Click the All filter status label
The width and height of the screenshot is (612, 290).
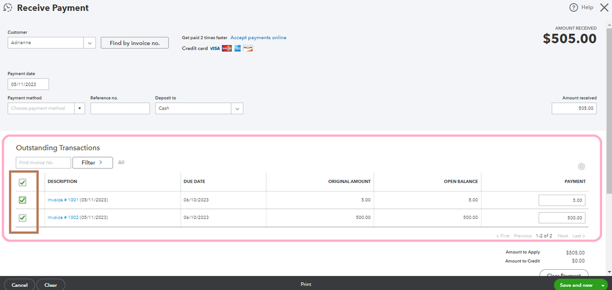pyautogui.click(x=121, y=163)
